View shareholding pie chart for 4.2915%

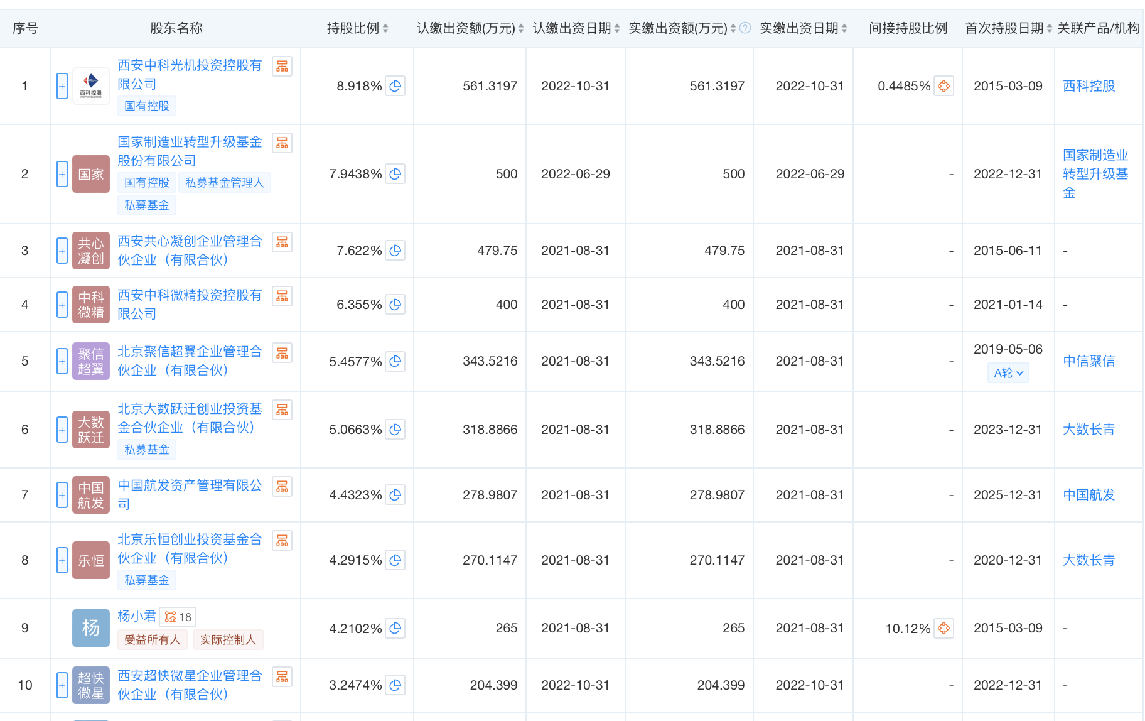pyautogui.click(x=395, y=560)
